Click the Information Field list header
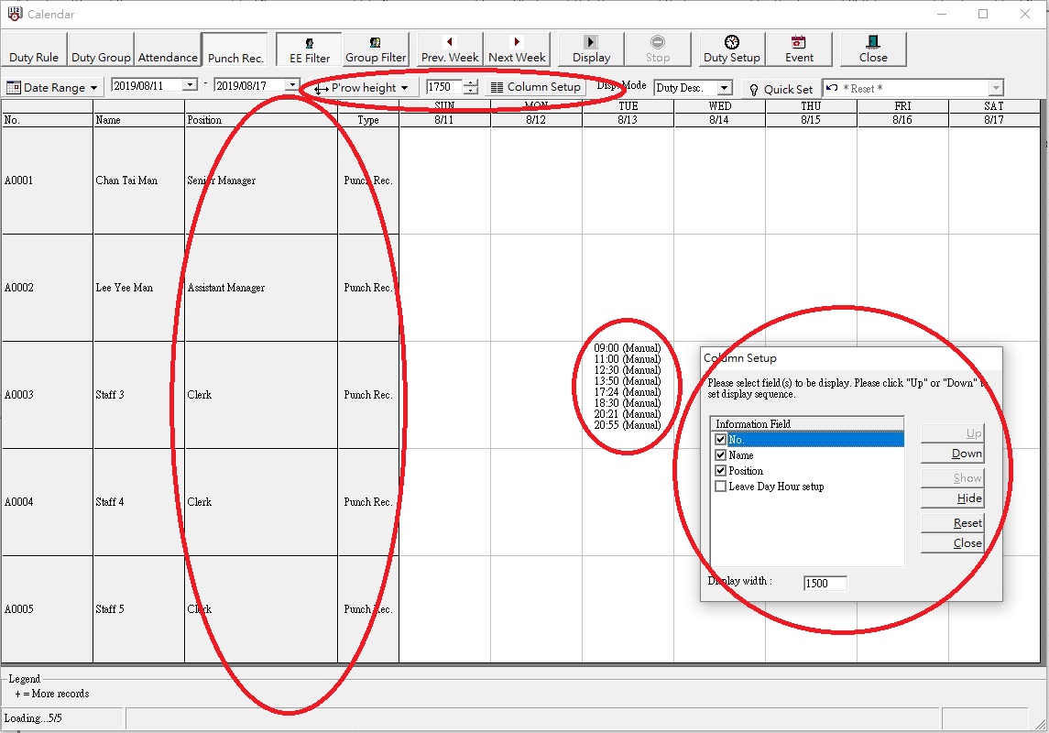 click(x=807, y=424)
